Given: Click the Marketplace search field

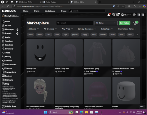Looking at the screenshot, I should (x=75, y=23).
